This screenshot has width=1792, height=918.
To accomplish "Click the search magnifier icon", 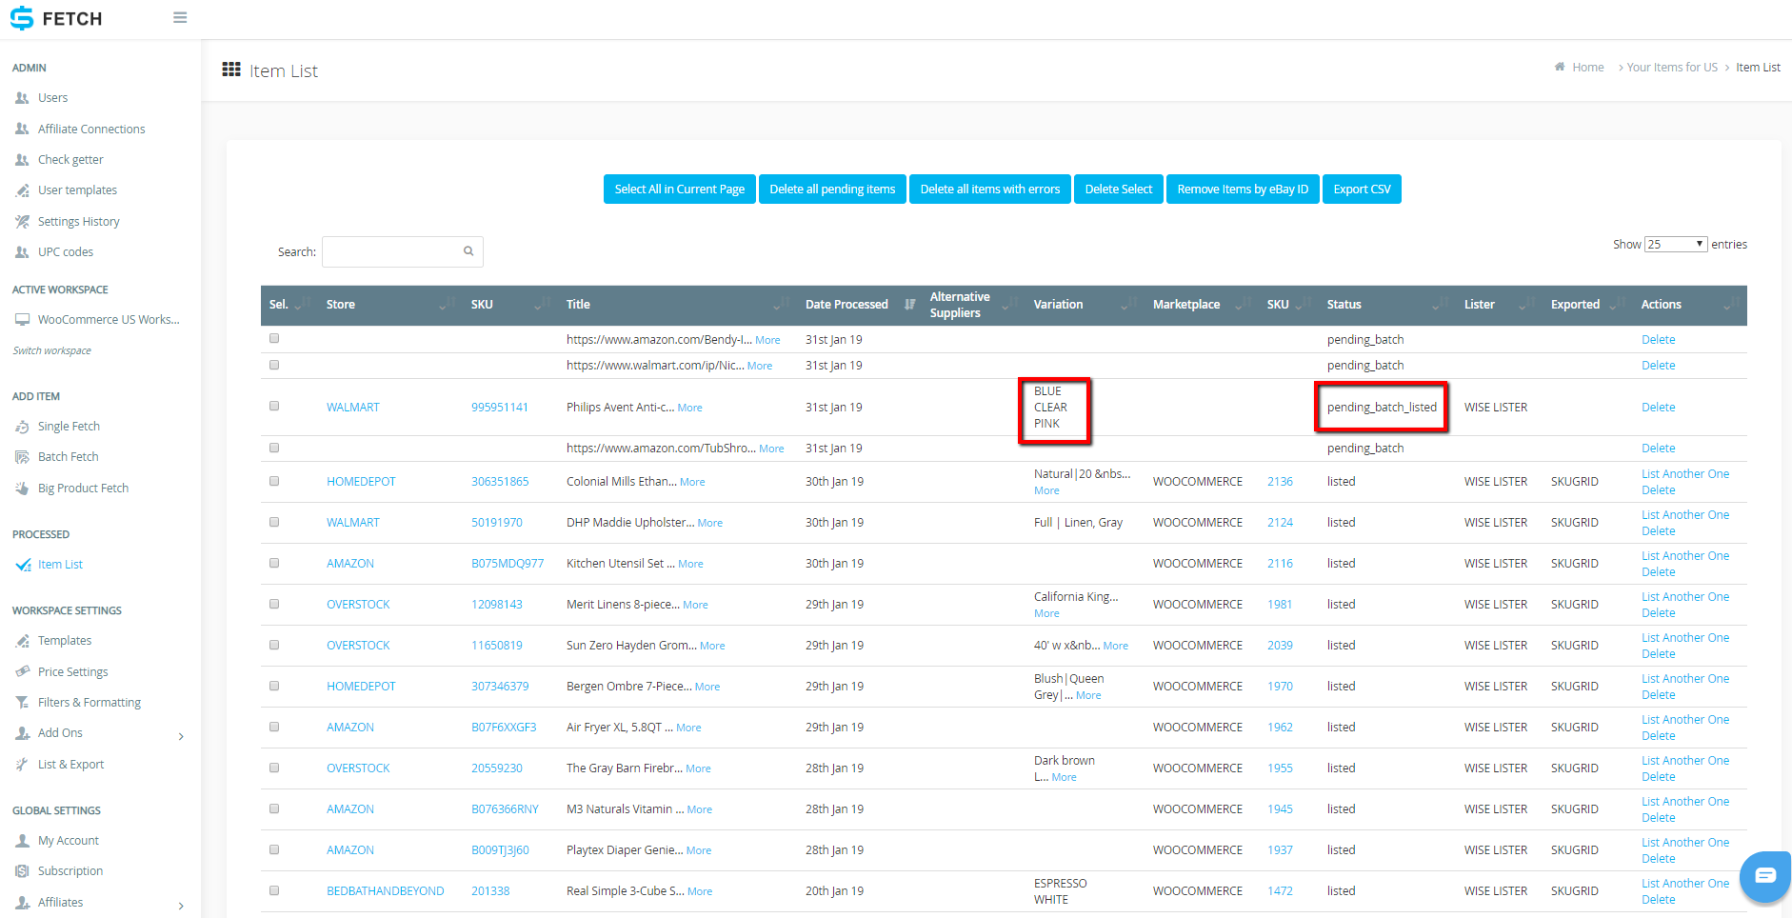I will point(468,251).
